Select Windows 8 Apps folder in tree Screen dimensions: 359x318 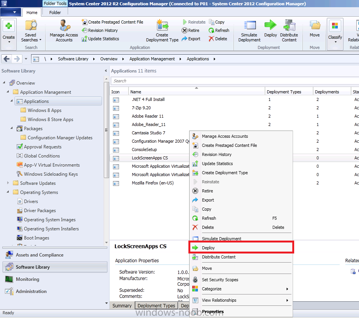(x=45, y=110)
